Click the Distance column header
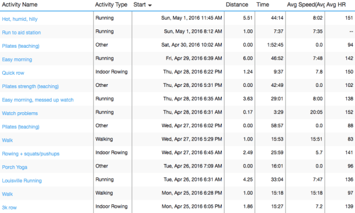355x213 pixels. [237, 5]
